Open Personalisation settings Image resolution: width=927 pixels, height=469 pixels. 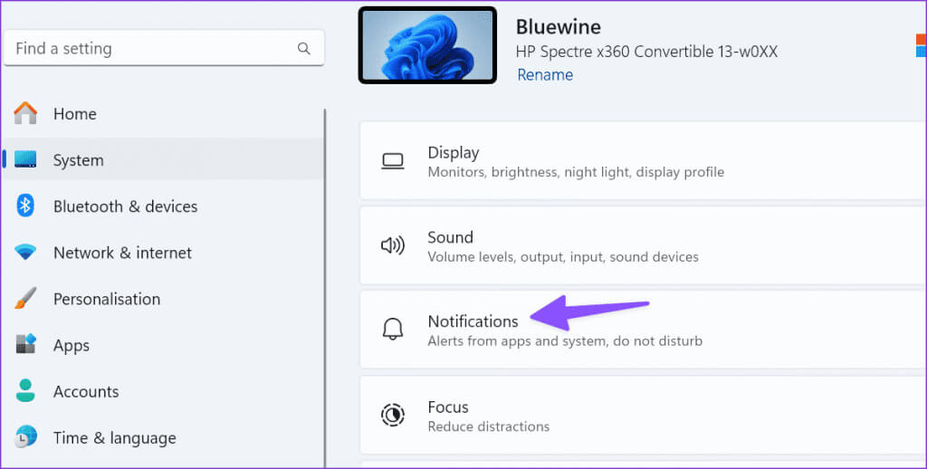163,299
